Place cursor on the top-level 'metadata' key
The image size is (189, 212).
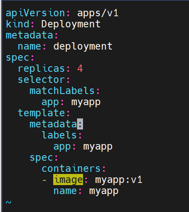29,35
